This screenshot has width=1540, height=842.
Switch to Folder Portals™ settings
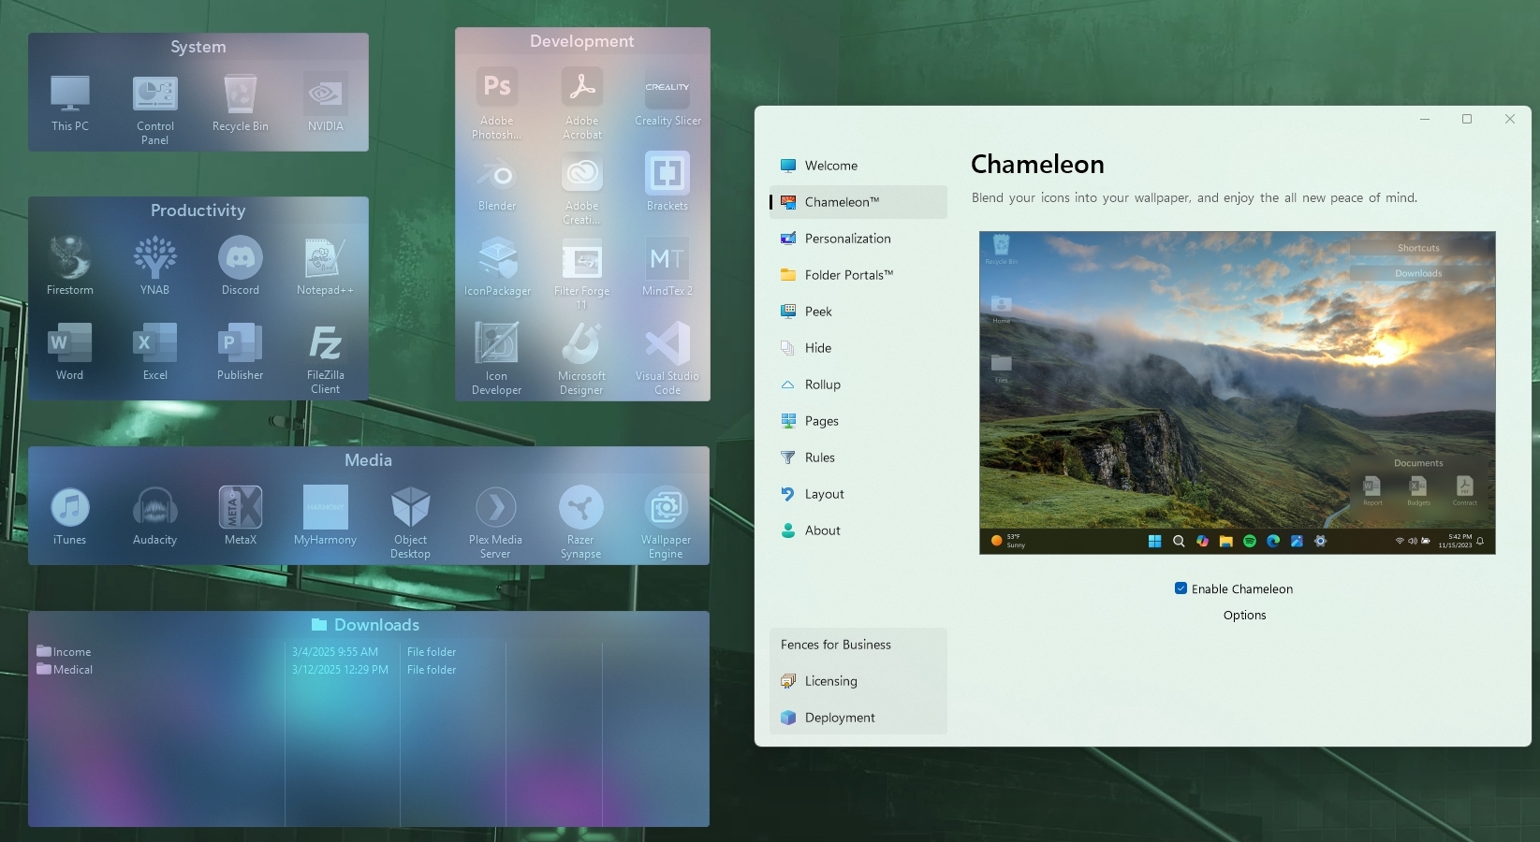pyautogui.click(x=858, y=275)
